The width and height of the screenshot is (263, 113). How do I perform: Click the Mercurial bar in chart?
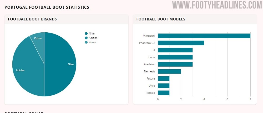(204, 36)
